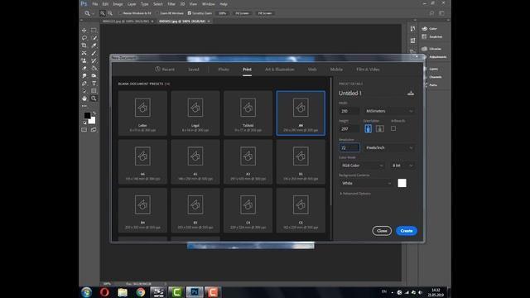Change screen mode icon in toolbar

pyautogui.click(x=94, y=130)
